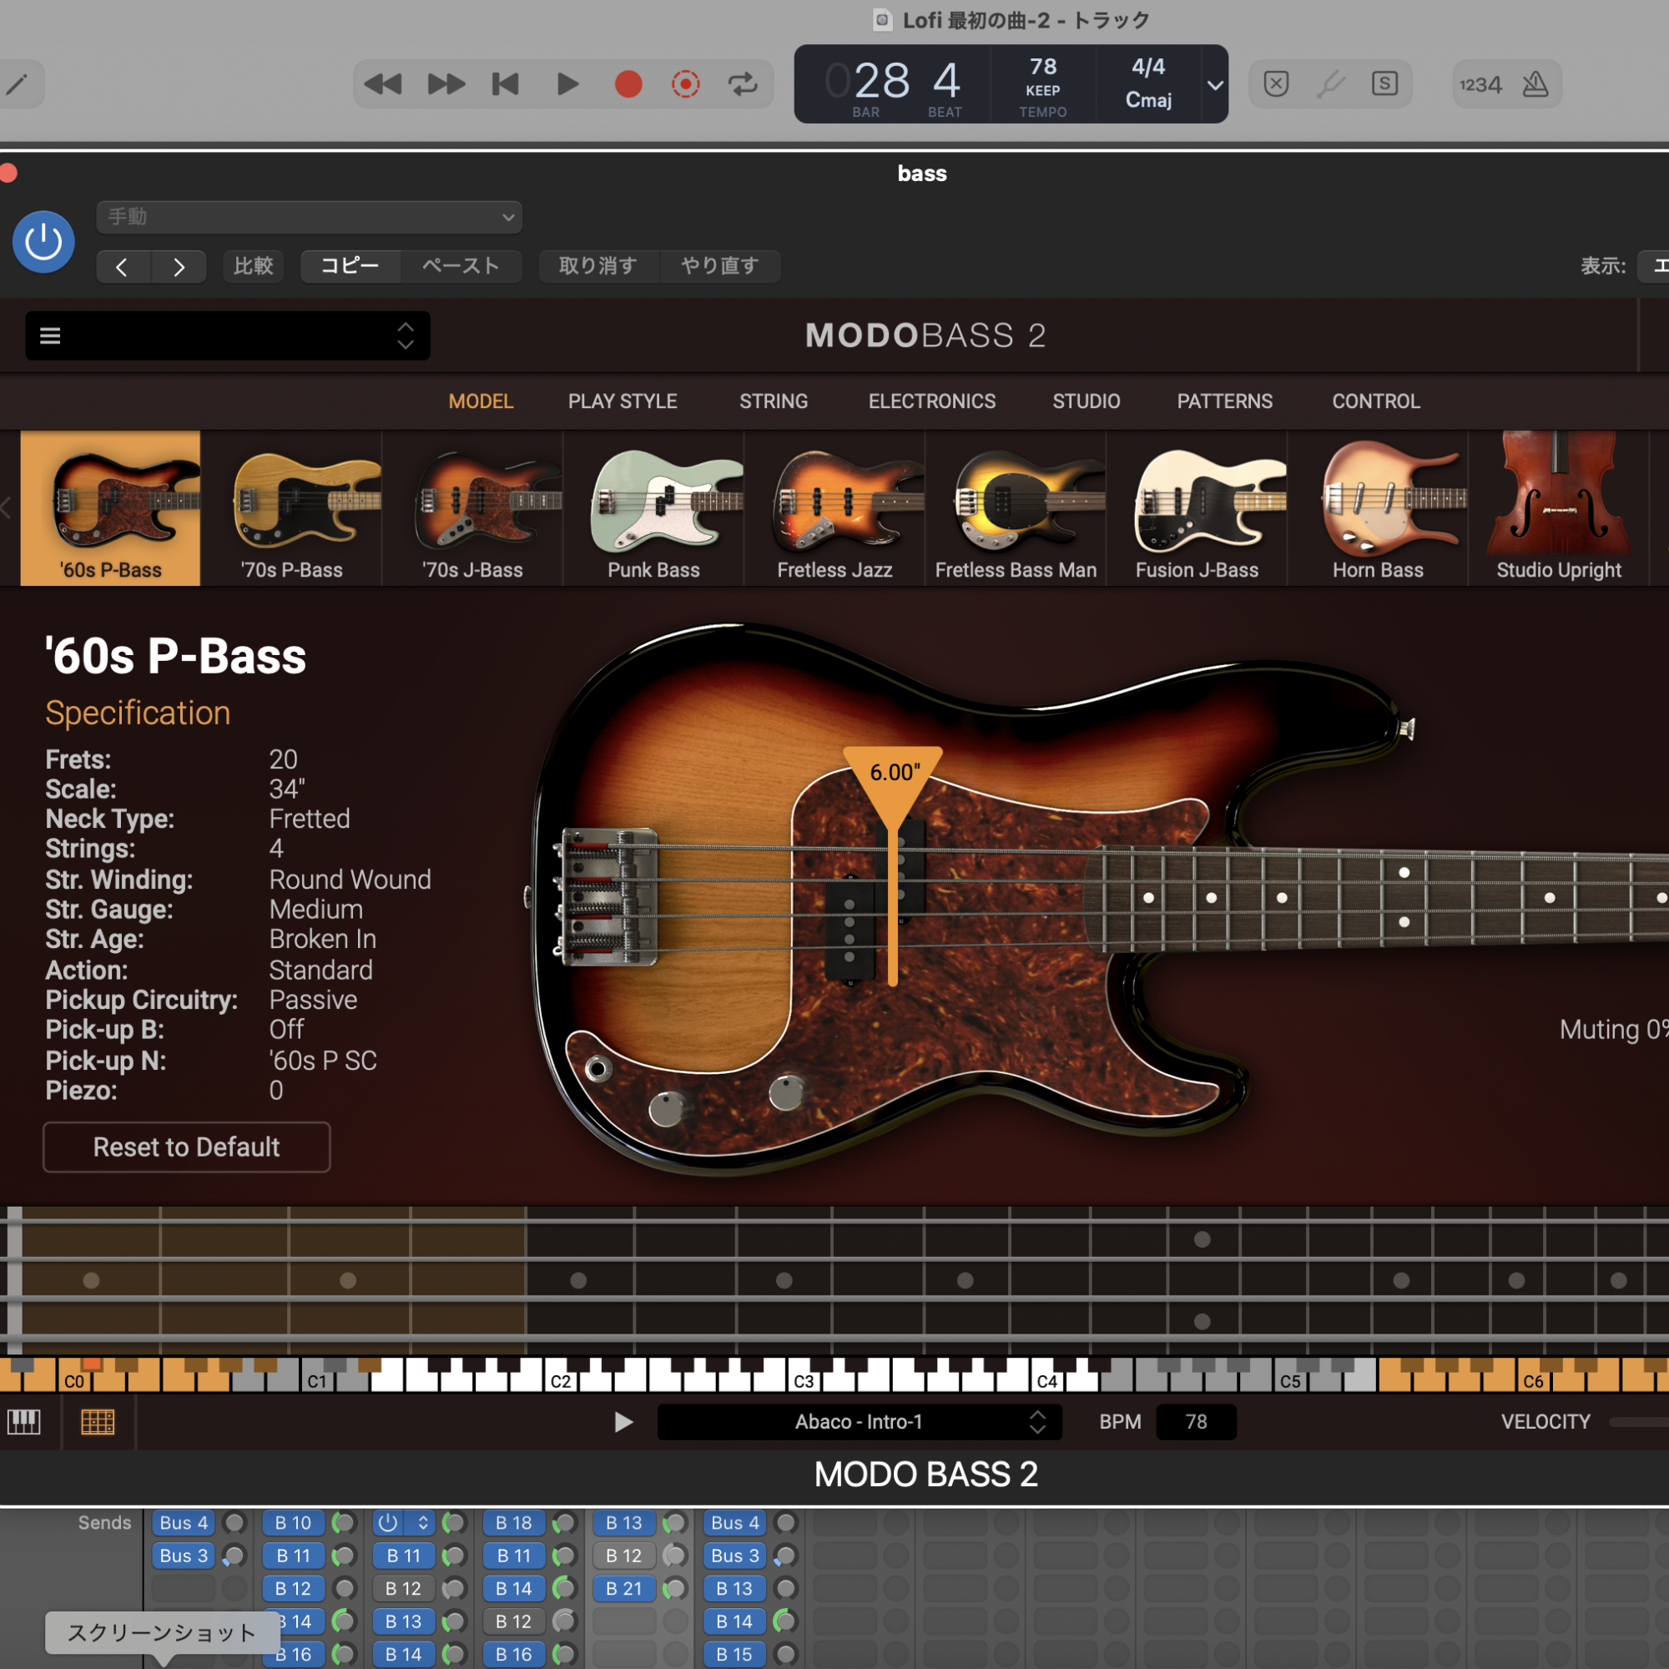
Task: Click the B 18 send slot
Action: click(x=513, y=1523)
